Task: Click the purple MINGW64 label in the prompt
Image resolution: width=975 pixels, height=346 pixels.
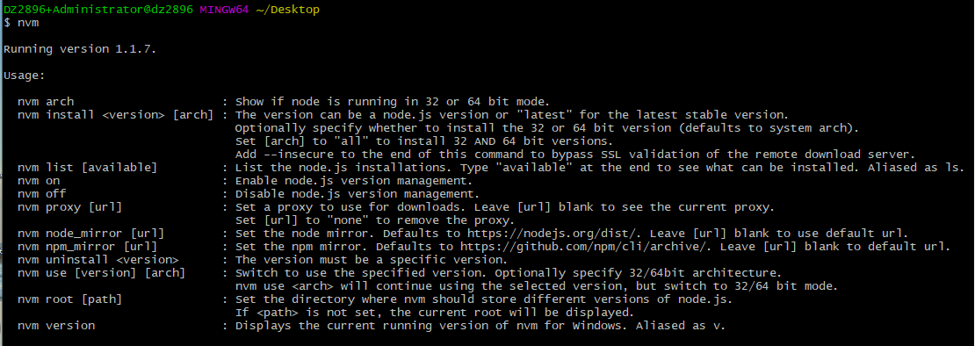Action: click(x=225, y=10)
